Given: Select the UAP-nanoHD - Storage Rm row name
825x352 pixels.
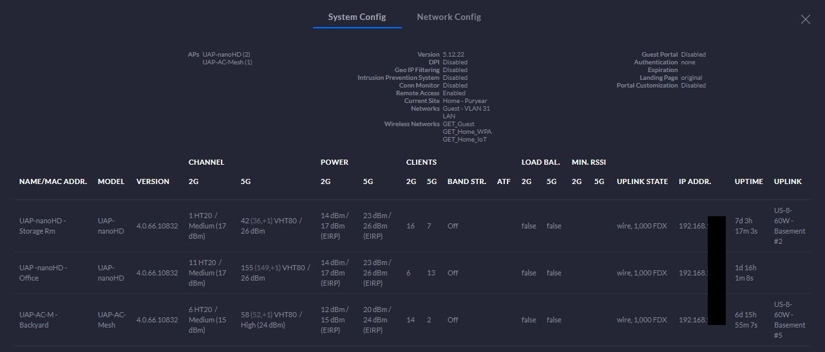Looking at the screenshot, I should point(43,226).
